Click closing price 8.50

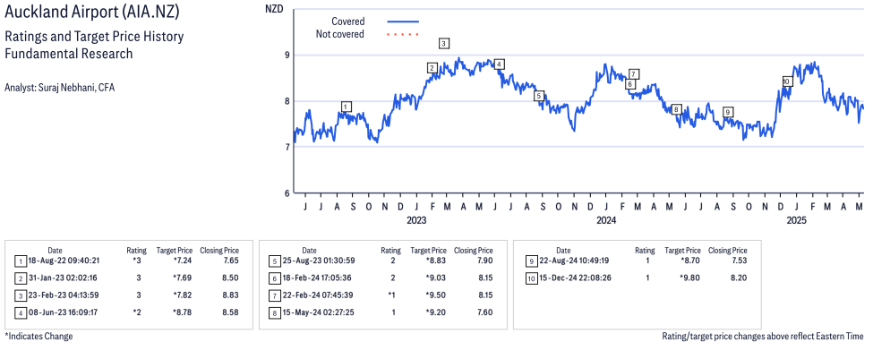pos(230,278)
